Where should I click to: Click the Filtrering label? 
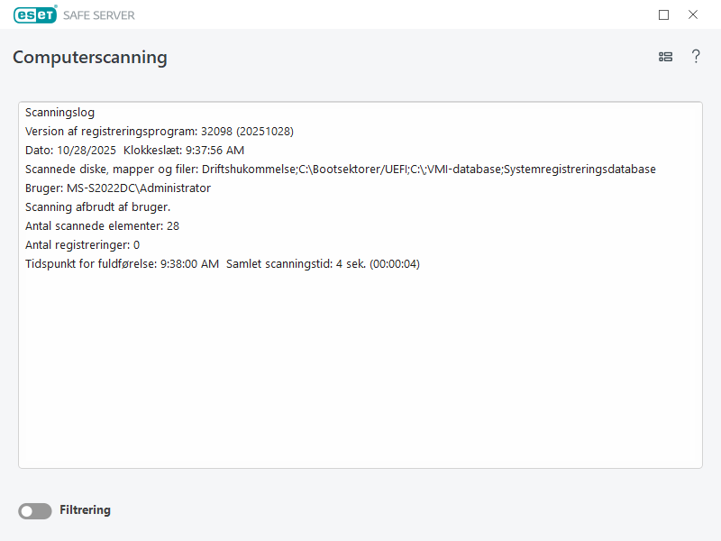86,510
